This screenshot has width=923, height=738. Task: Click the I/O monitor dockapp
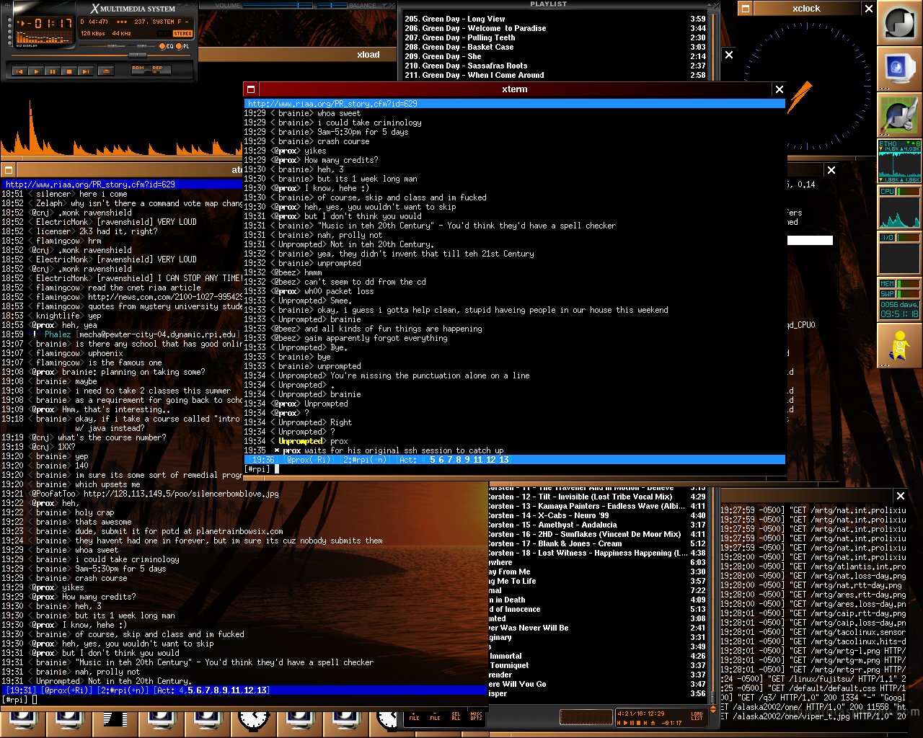point(899,254)
